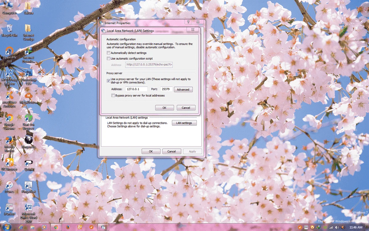The image size is (369, 231).
Task: Click the configuration script Address field
Action: (x=149, y=65)
